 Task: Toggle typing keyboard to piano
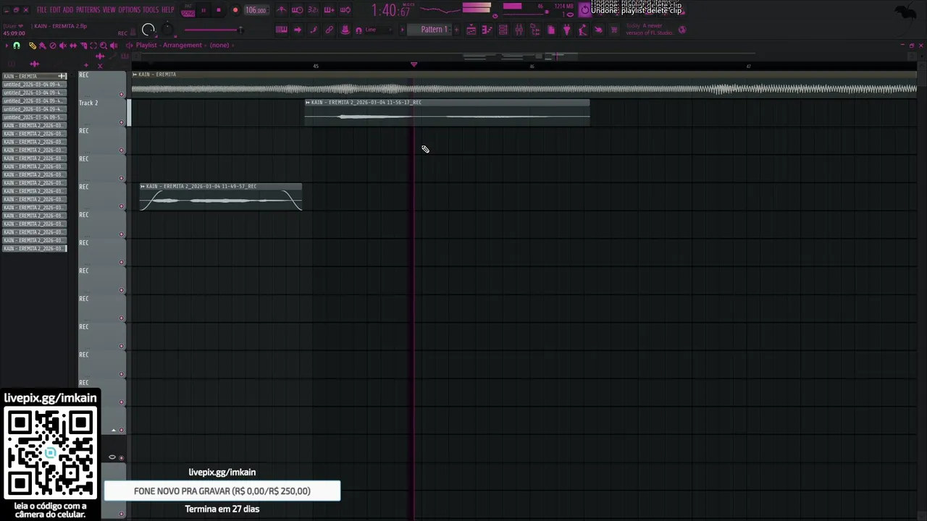[x=282, y=30]
